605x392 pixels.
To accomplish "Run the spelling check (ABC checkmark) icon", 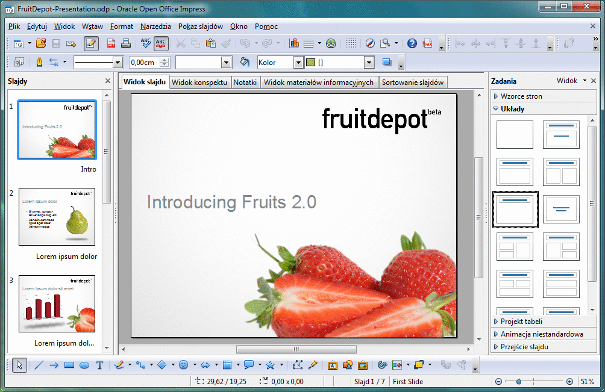I will [145, 43].
